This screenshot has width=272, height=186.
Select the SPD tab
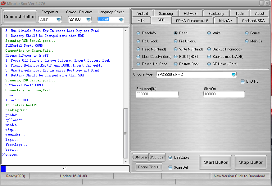[161, 20]
